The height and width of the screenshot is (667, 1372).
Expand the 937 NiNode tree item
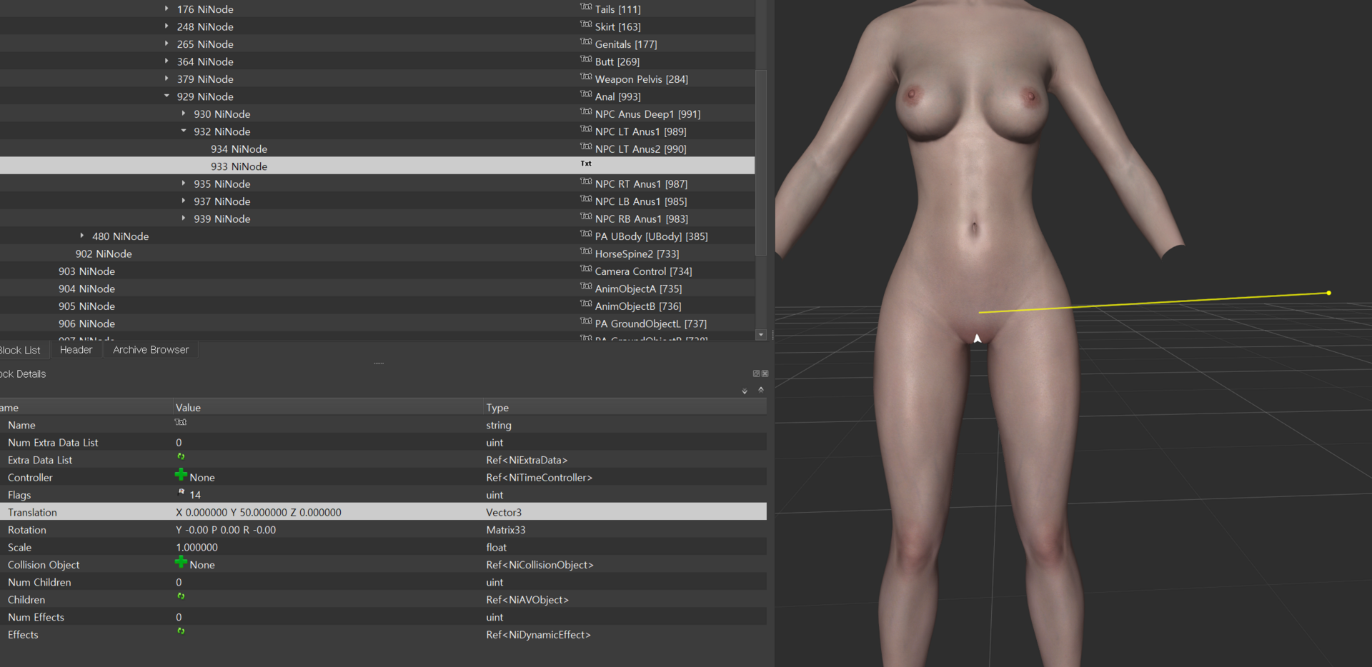(184, 201)
